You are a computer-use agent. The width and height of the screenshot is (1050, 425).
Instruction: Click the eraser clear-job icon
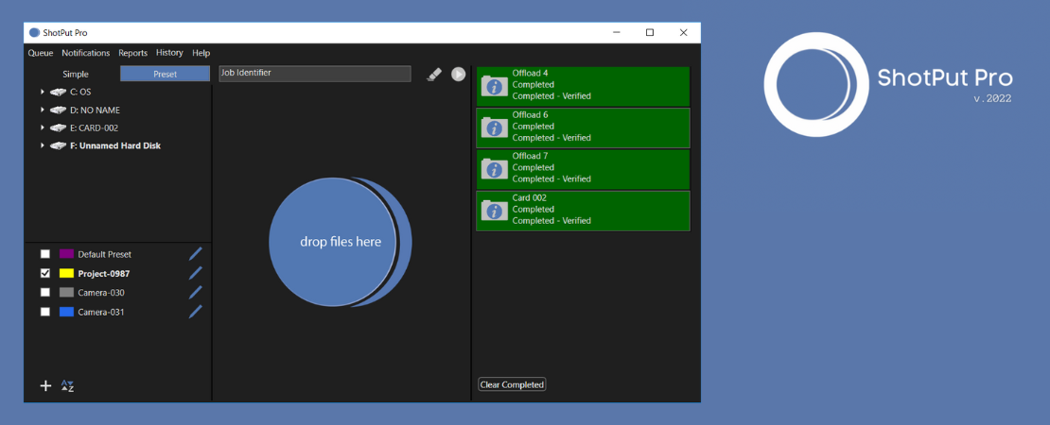coord(434,74)
